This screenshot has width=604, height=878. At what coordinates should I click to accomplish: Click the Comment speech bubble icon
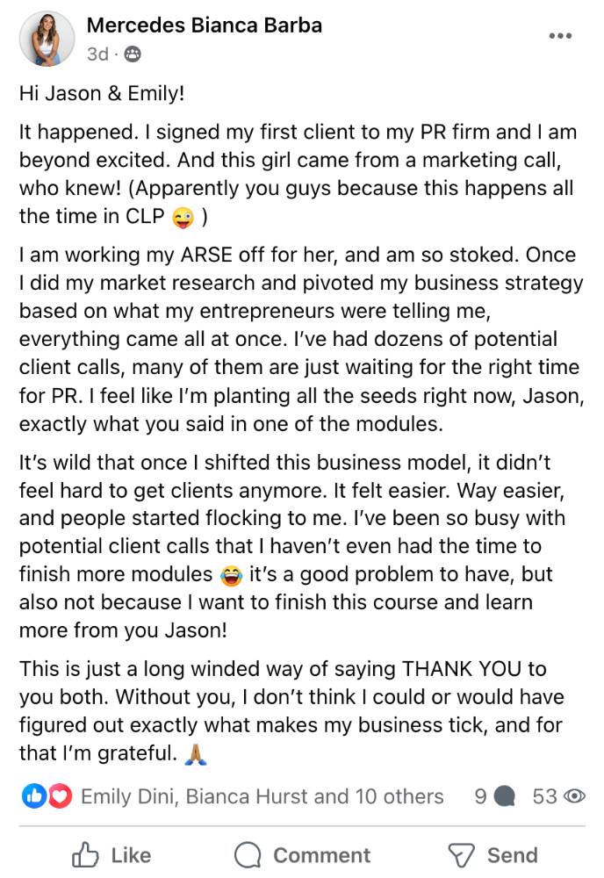point(248,855)
